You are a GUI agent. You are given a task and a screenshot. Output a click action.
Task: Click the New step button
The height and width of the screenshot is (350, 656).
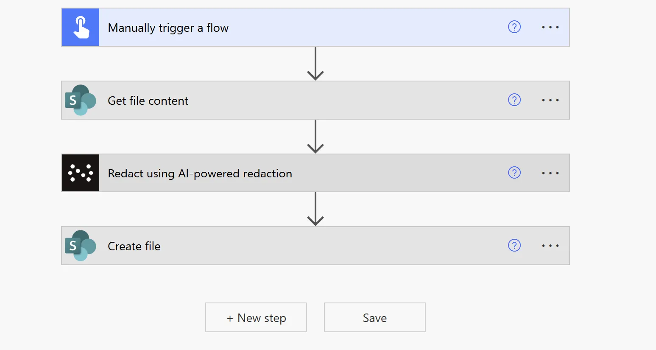256,317
